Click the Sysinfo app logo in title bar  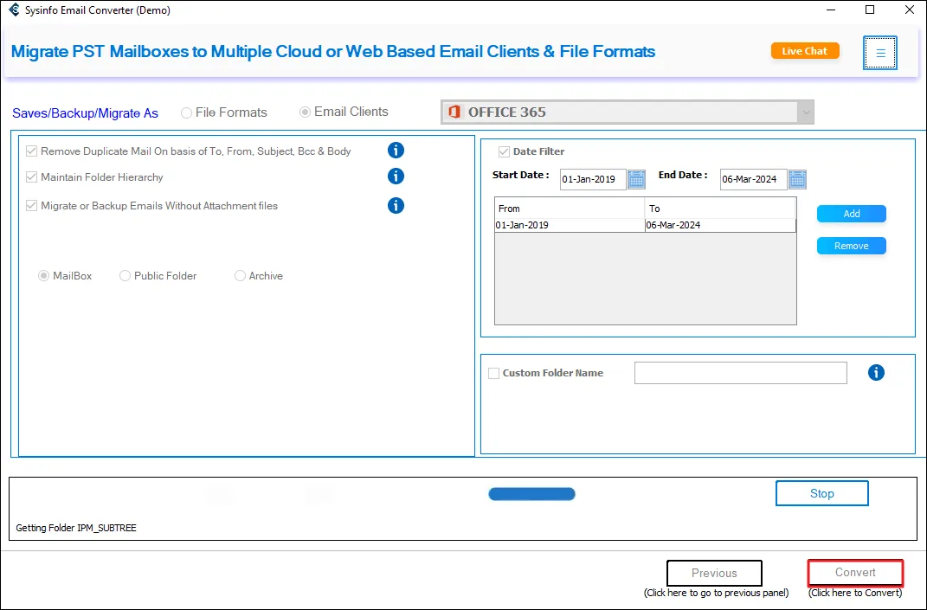click(14, 10)
